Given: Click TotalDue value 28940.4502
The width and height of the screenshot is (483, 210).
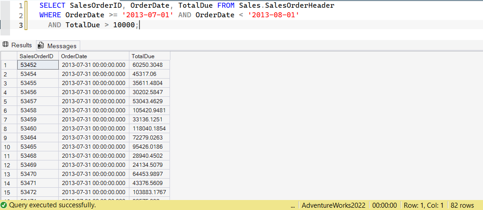Looking at the screenshot, I should (x=150, y=156).
